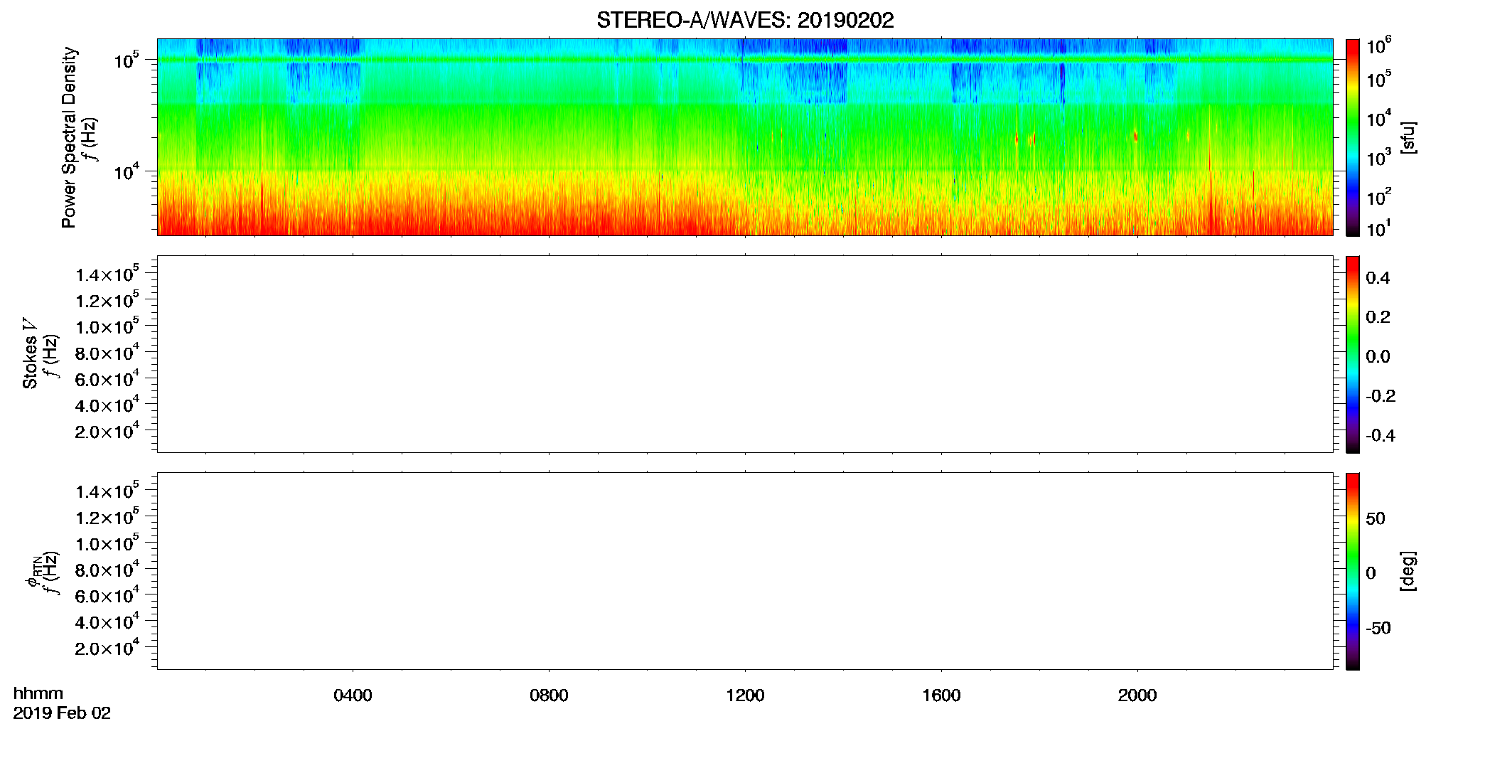
Task: Click the "0.4" Stokes V color bar value
Action: (x=1378, y=278)
